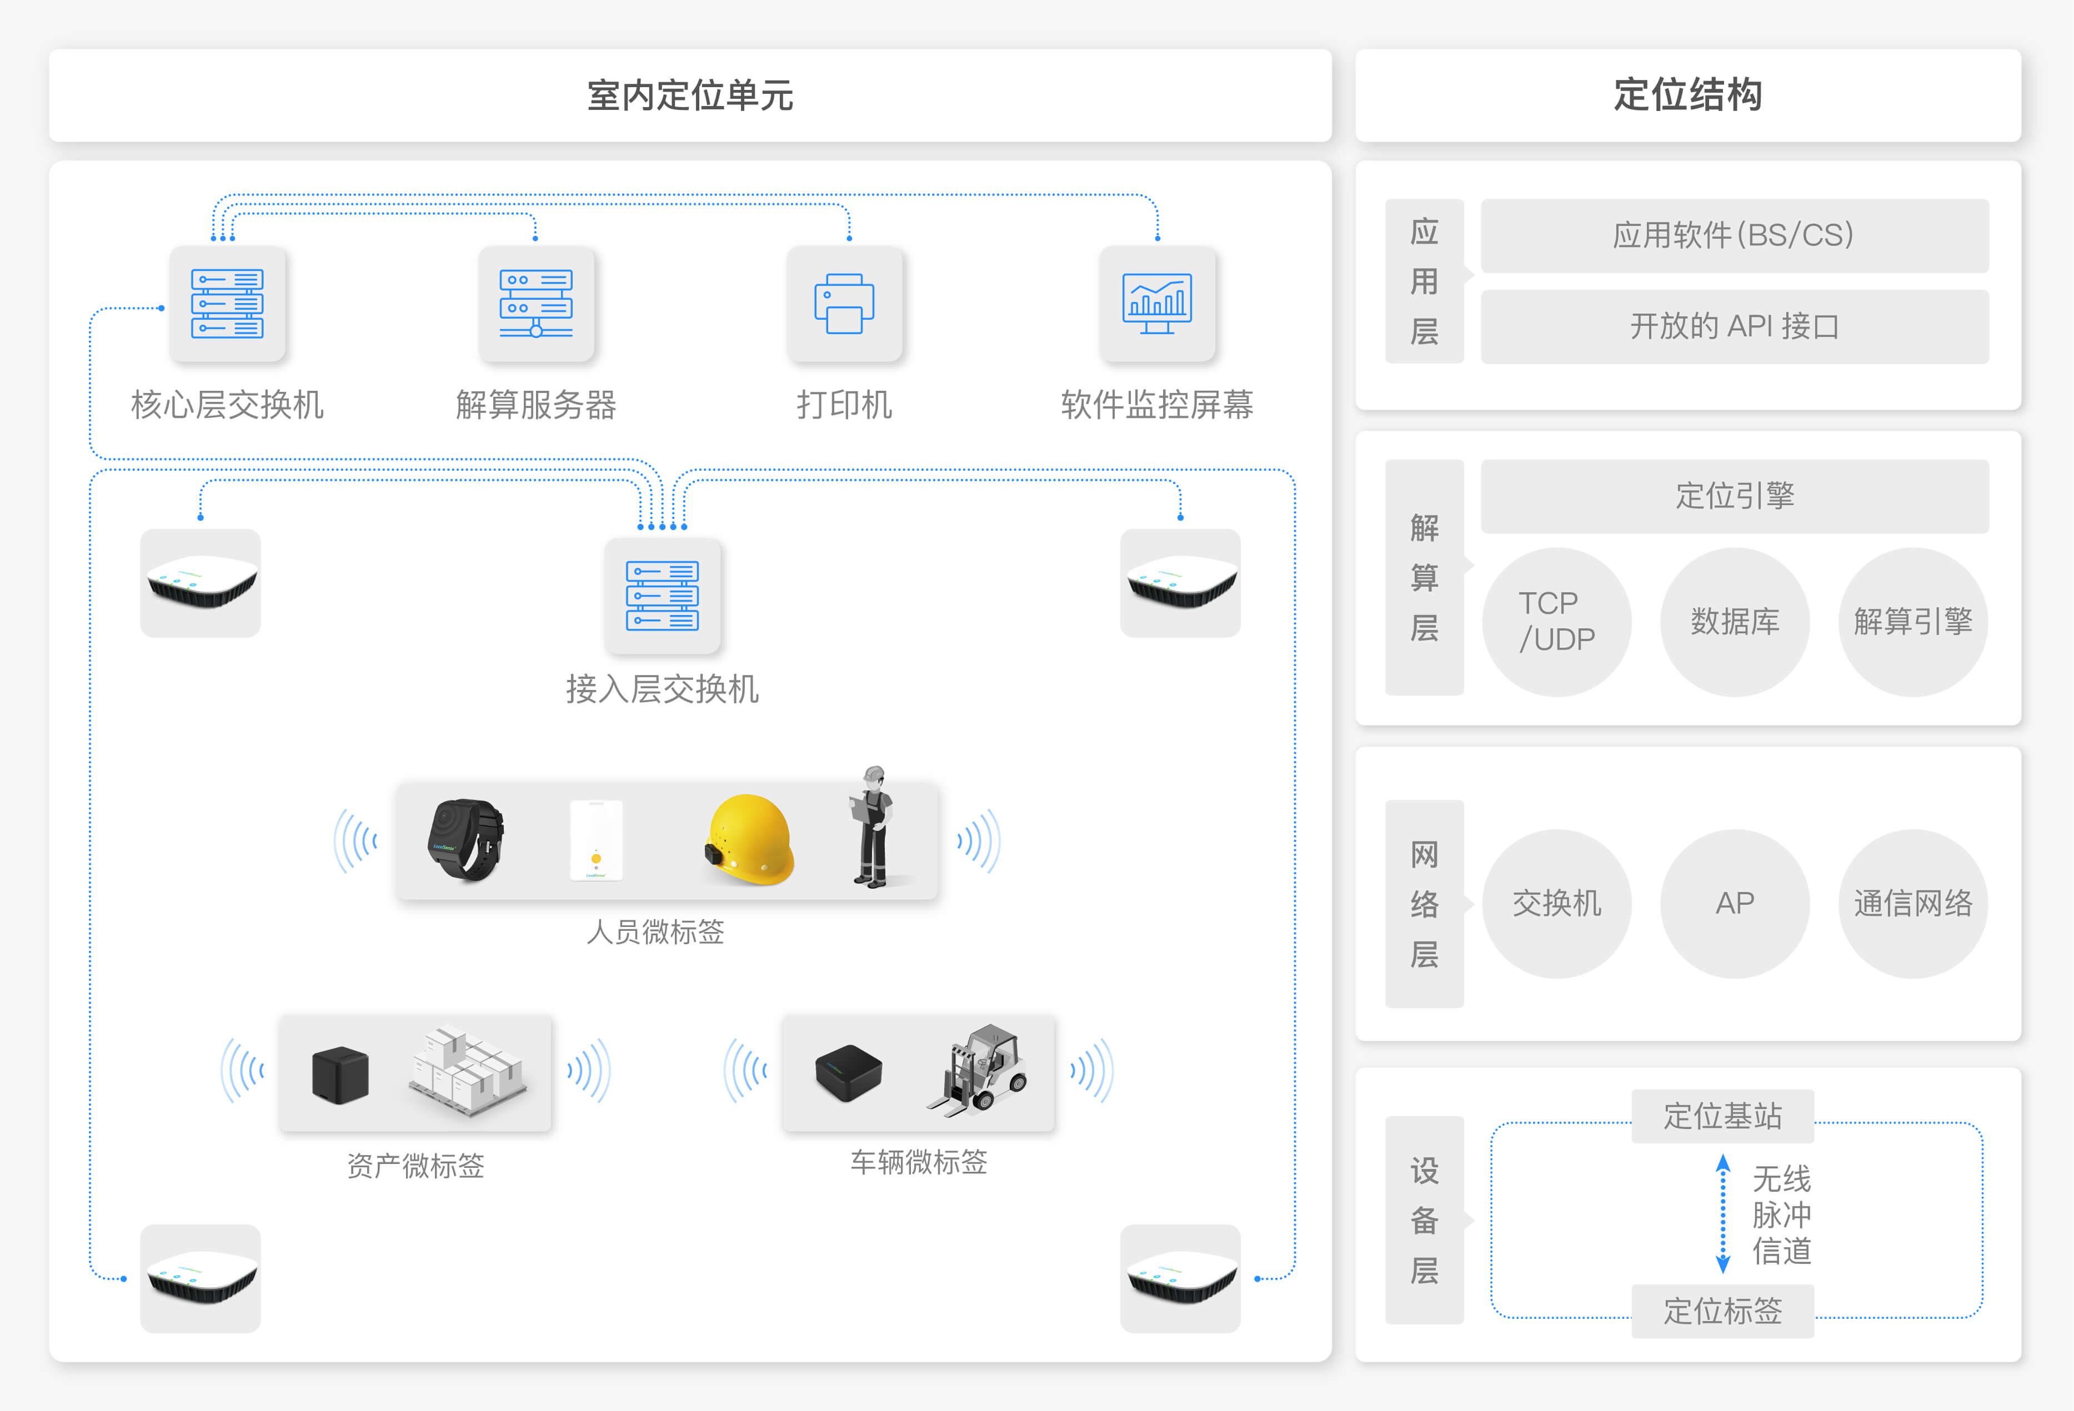The width and height of the screenshot is (2074, 1411).
Task: Click the 开放的 API 接口 button
Action: coord(1734,326)
